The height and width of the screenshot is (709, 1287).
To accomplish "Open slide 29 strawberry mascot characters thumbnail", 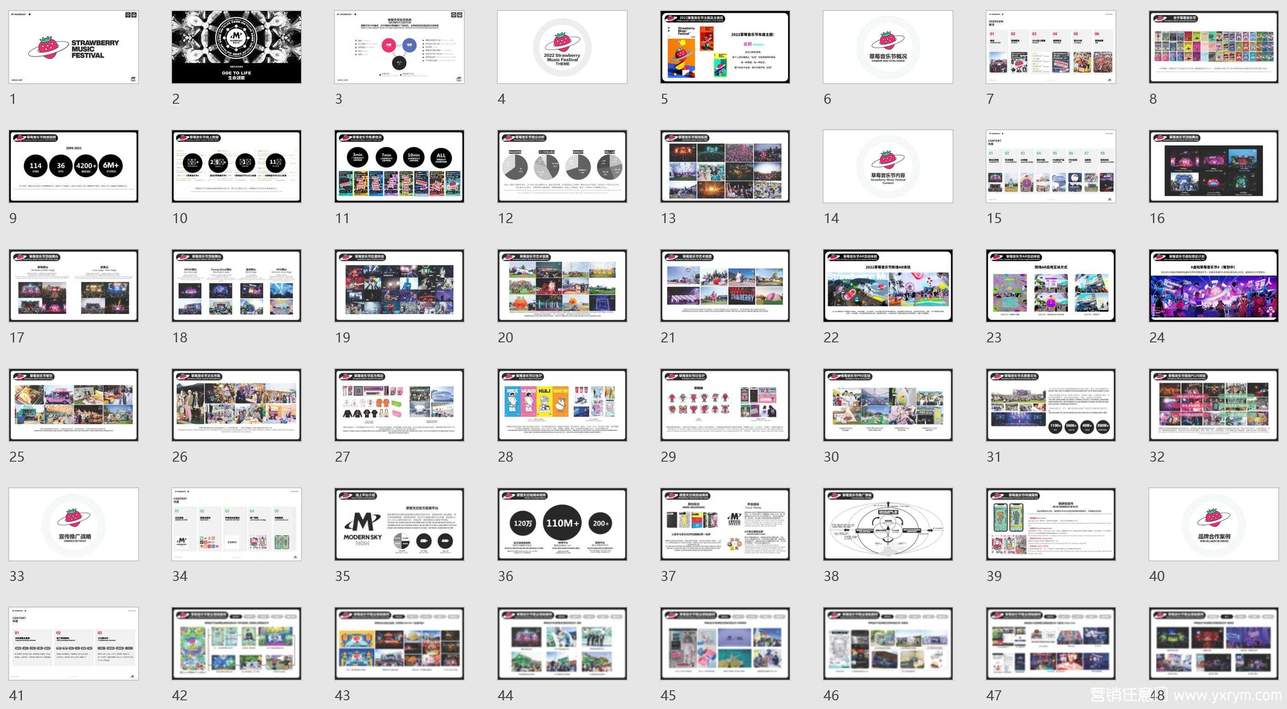I will click(x=725, y=405).
